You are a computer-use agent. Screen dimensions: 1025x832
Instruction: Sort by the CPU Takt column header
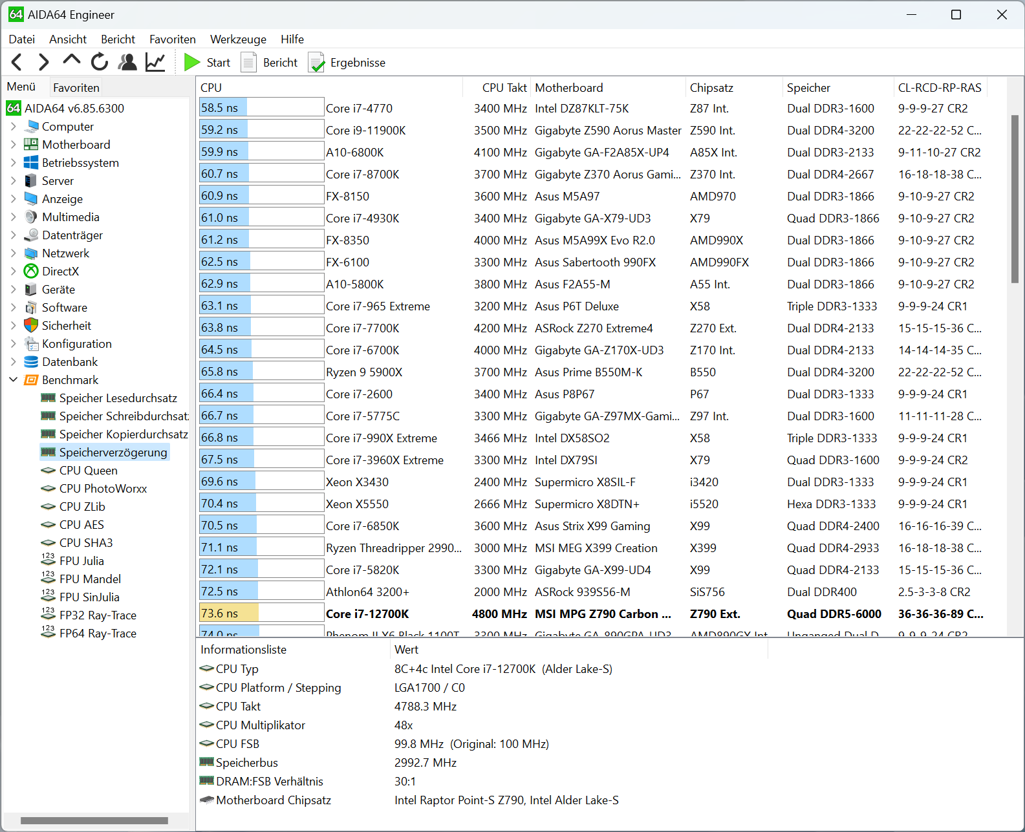504,88
